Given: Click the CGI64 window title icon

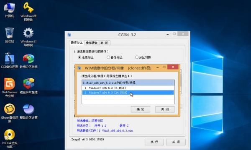Looking at the screenshot, I should 69,35.
